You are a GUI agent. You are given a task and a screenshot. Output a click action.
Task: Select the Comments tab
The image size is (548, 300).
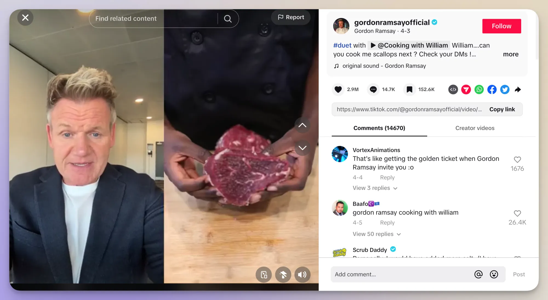click(x=379, y=128)
